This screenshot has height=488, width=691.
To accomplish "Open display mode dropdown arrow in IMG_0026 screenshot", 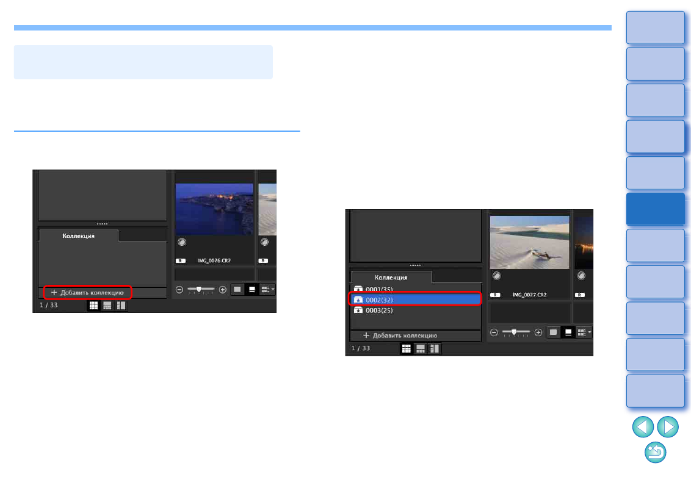I will point(273,289).
